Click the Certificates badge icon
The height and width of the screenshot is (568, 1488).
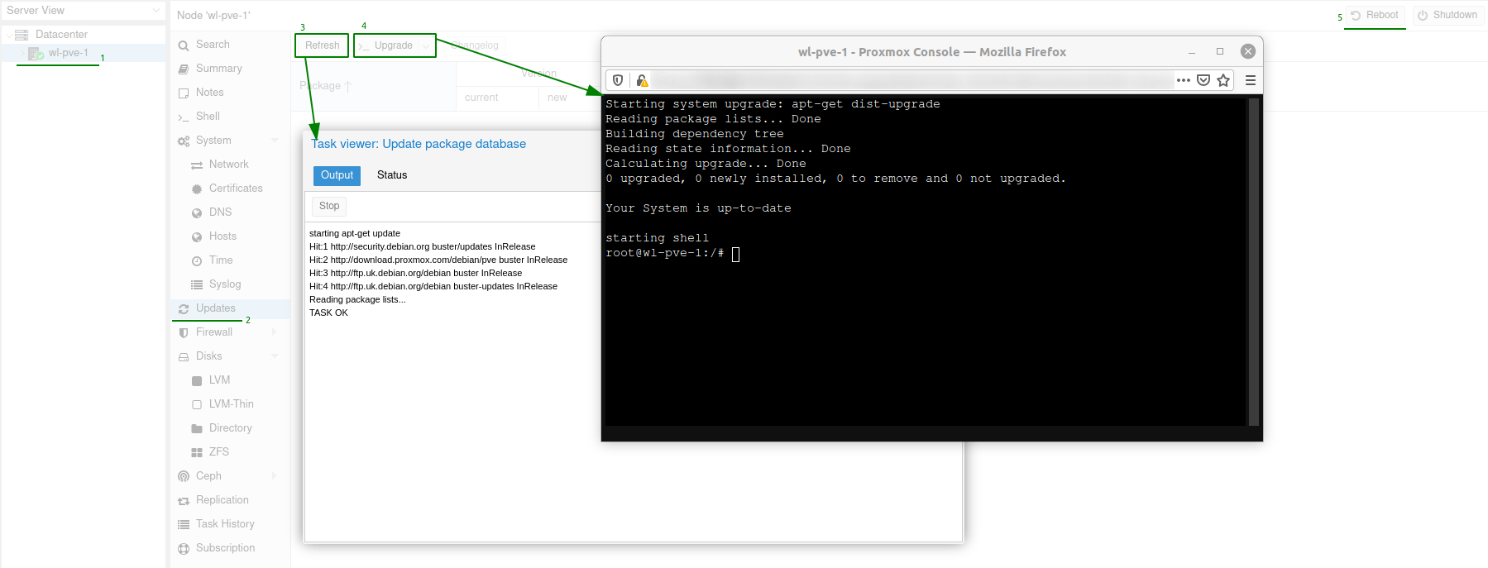point(197,189)
